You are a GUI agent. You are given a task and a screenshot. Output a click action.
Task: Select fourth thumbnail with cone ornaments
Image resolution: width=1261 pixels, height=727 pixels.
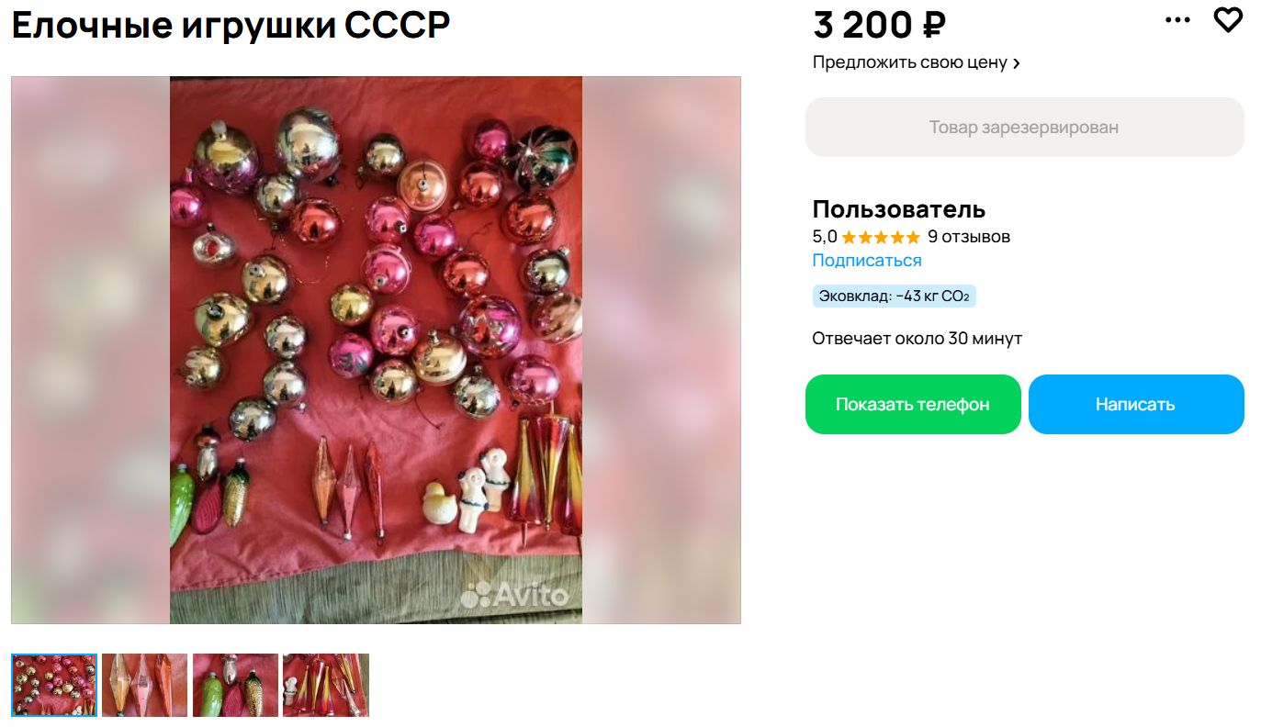[326, 685]
